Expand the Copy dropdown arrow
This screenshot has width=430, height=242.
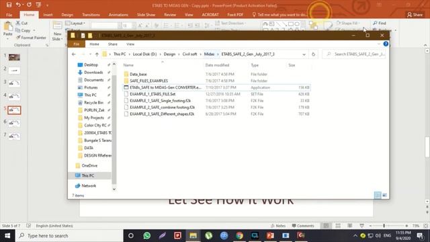pyautogui.click(x=34, y=30)
